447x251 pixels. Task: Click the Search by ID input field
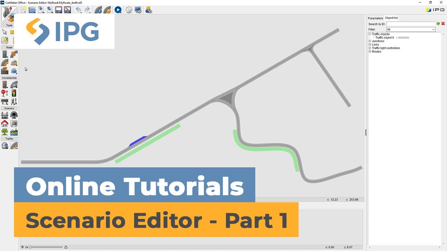point(411,24)
